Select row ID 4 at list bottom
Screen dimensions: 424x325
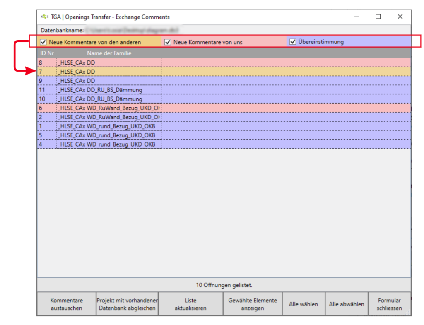point(108,144)
